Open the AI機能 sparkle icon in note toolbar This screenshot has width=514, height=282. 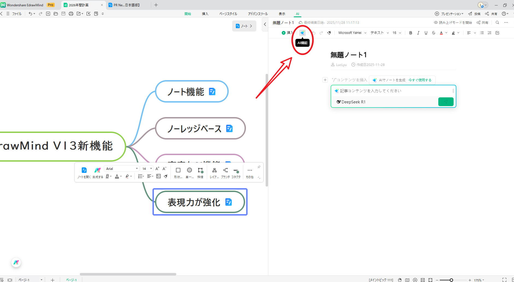[302, 33]
